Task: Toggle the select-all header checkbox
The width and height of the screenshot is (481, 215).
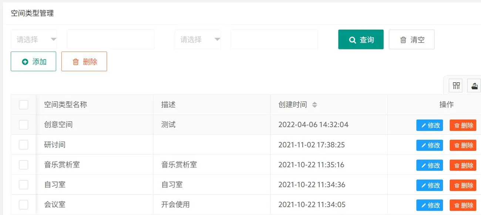Action: click(x=24, y=105)
